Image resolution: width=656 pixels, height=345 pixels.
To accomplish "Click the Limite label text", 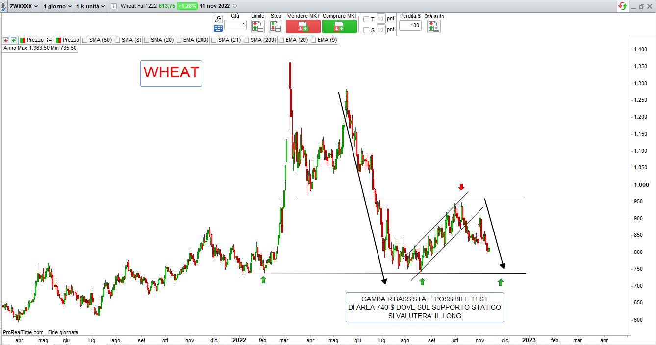I will 257,16.
